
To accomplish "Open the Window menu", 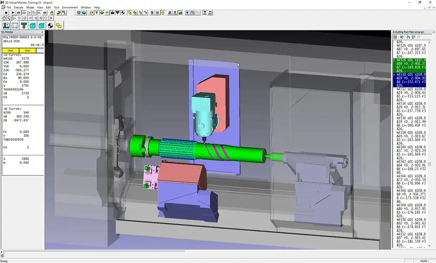I will coord(85,7).
